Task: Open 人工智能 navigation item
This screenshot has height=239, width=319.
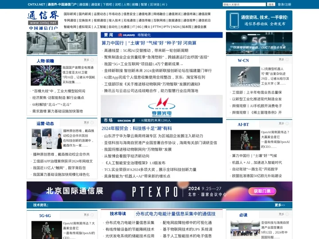Action: [x=100, y=27]
